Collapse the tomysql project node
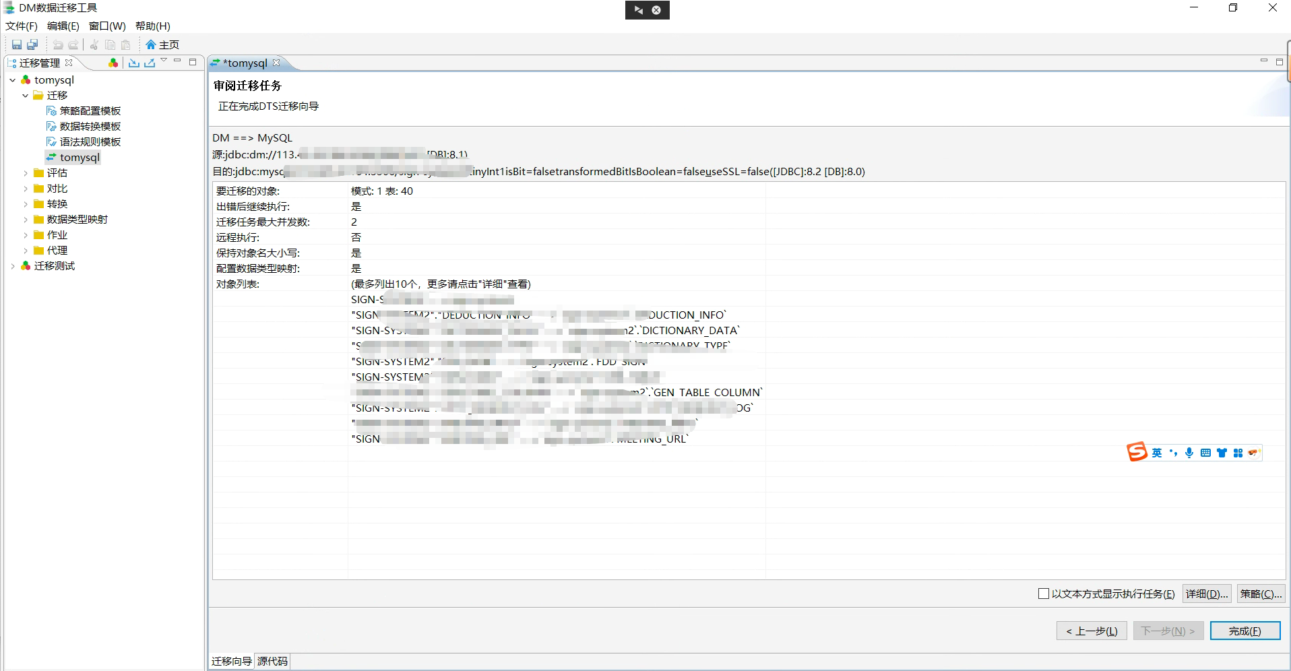Viewport: 1291px width, 671px height. point(13,80)
